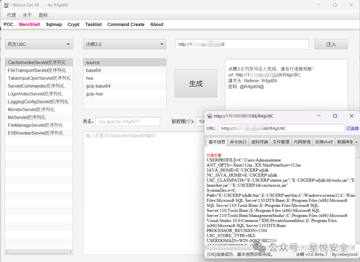Open the 命令执行 tab in Behinder
Screen dimensions: 360x262
click(238, 142)
